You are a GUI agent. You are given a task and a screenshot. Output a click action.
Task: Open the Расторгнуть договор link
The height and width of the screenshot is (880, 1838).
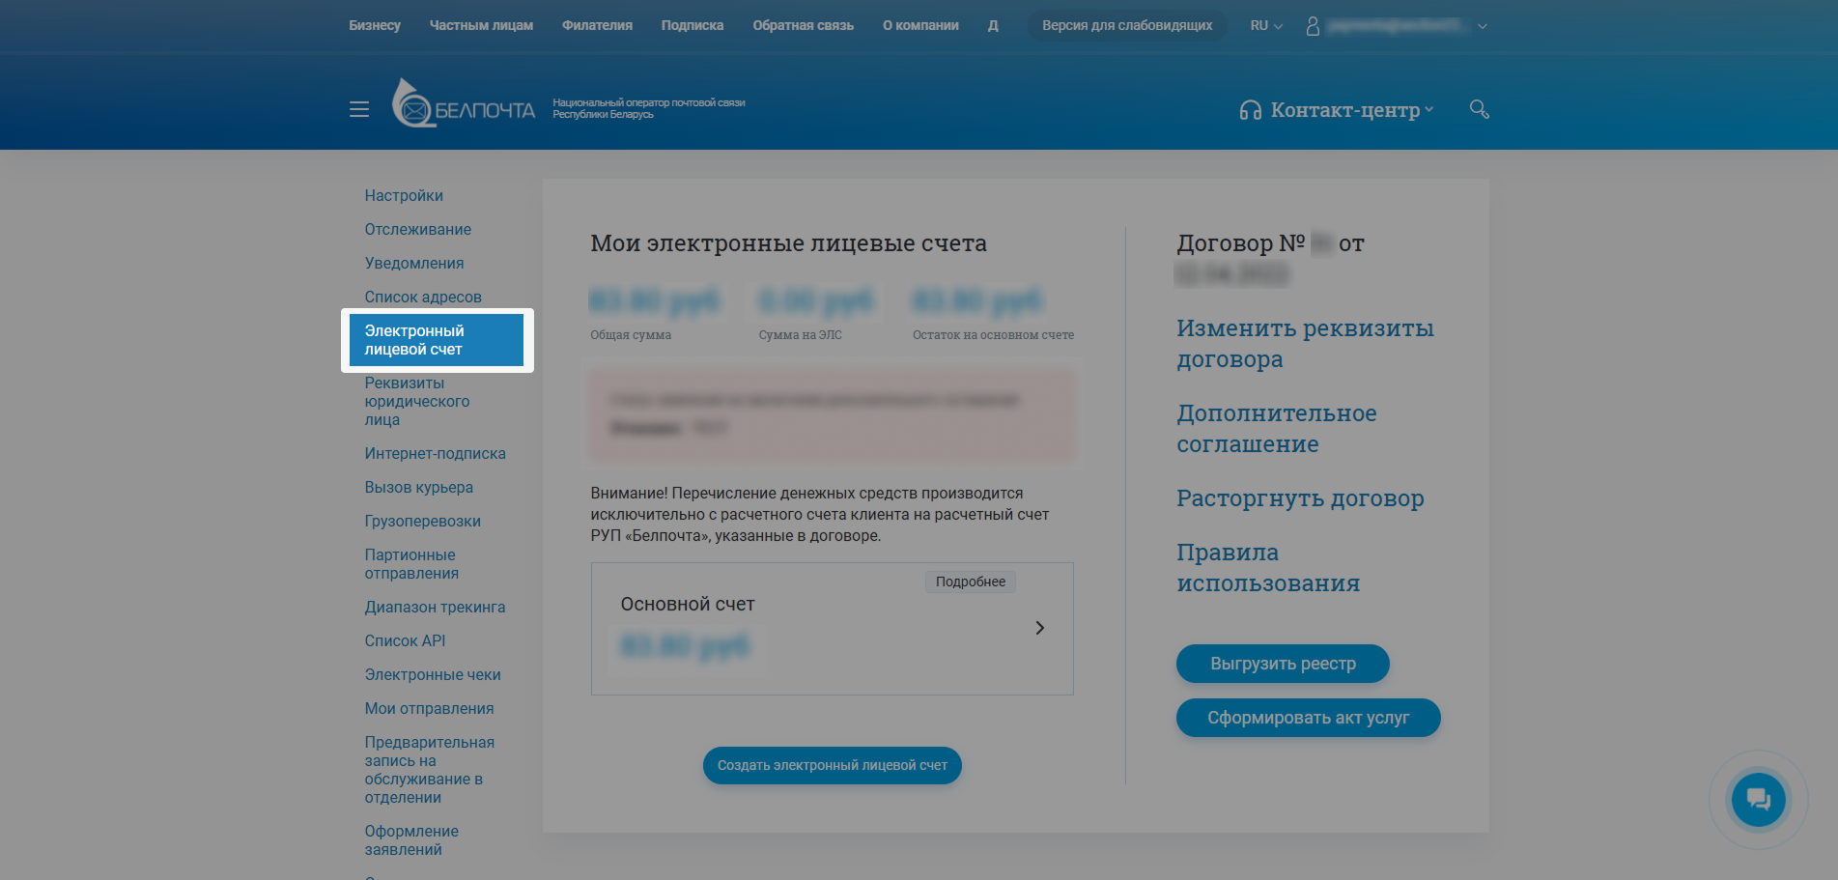(1299, 497)
